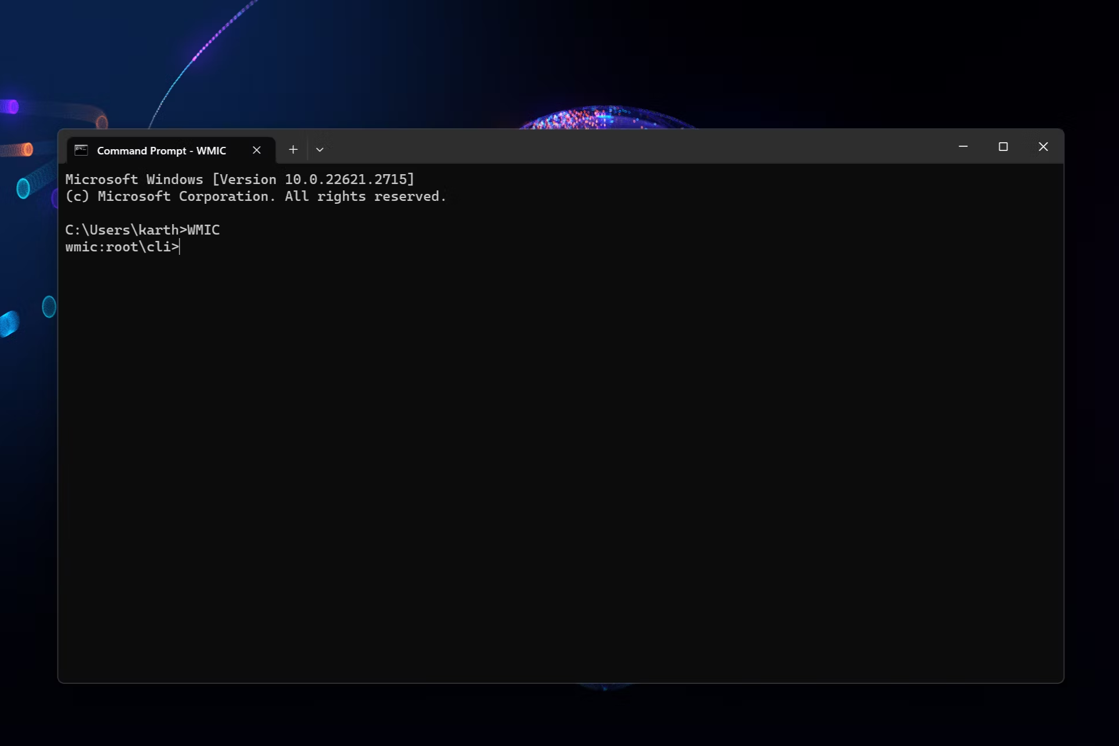Screen dimensions: 1119x746
Task: Minimize the terminal window
Action: click(x=963, y=147)
